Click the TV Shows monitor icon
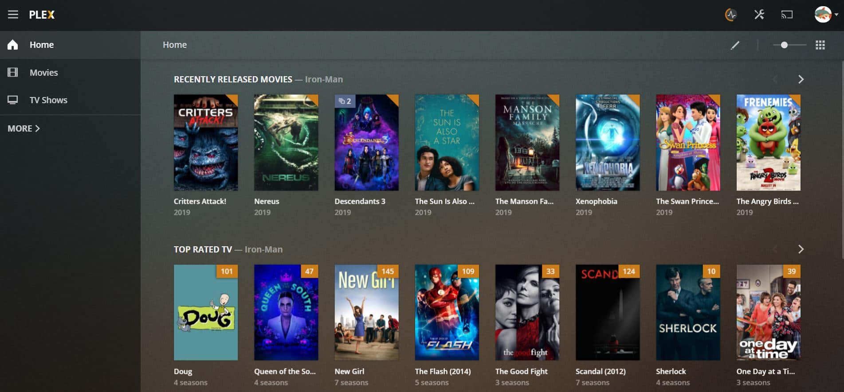 point(13,100)
